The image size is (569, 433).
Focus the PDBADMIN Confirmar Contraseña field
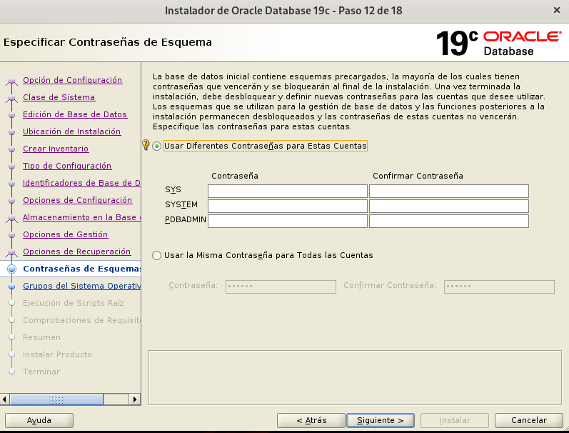[x=448, y=221]
